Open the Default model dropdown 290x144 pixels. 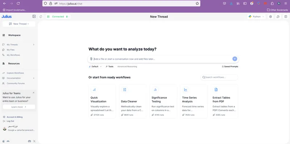pyautogui.click(x=95, y=67)
